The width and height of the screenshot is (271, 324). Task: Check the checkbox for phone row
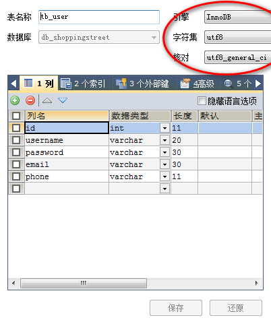coord(16,176)
